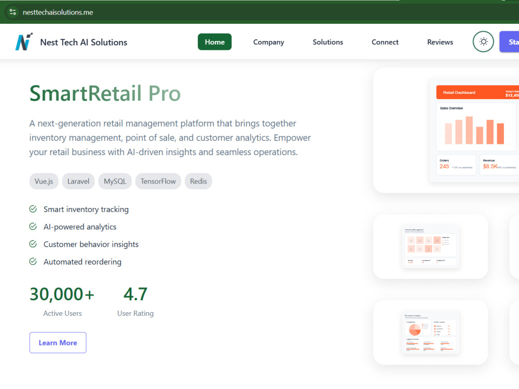Click the 4.7 user rating figure
The height and width of the screenshot is (389, 519).
click(135, 294)
